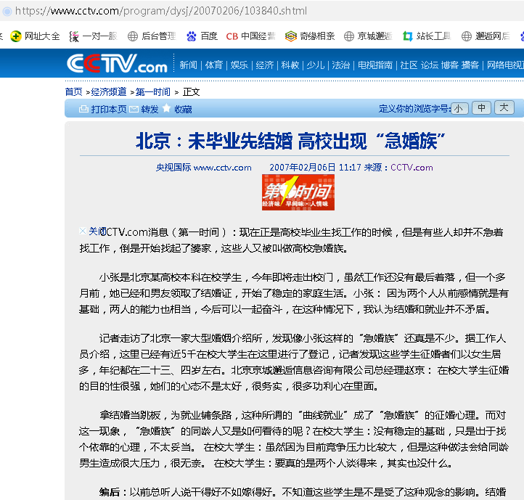This screenshot has width=524, height=500.
Task: Open the 奇缘相亲 bookmark
Action: [x=310, y=36]
